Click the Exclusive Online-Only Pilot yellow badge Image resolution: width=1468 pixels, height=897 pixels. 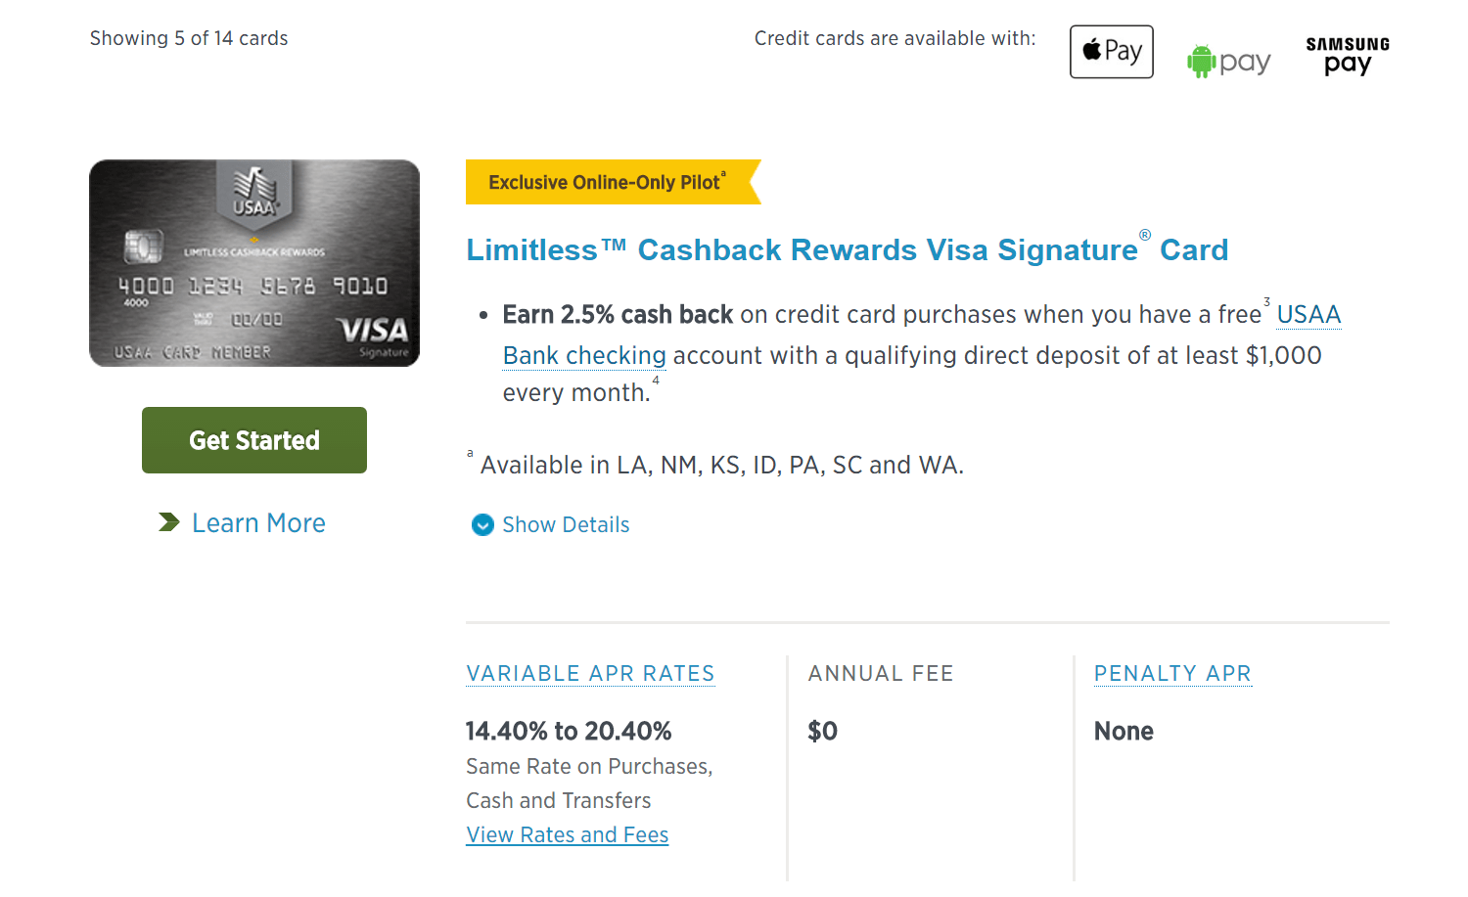[607, 183]
